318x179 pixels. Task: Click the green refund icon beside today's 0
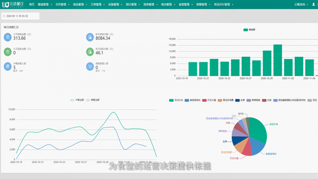[x=8, y=52]
